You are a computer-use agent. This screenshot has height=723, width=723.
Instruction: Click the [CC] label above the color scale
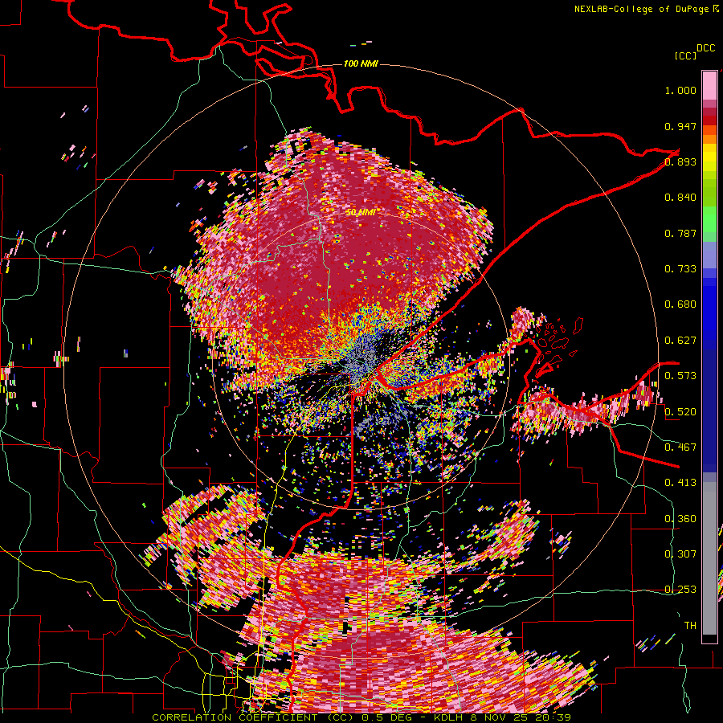click(x=685, y=55)
